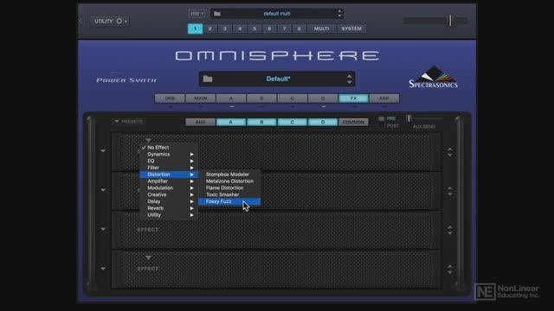Open the Amplifier submenu
Image resolution: width=554 pixels, height=311 pixels.
tap(169, 181)
